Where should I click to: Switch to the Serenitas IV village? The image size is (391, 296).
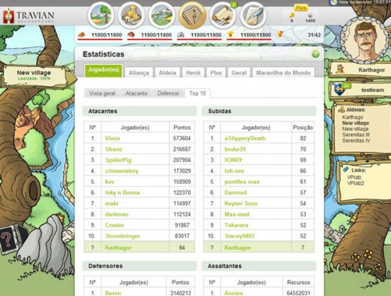pyautogui.click(x=356, y=141)
